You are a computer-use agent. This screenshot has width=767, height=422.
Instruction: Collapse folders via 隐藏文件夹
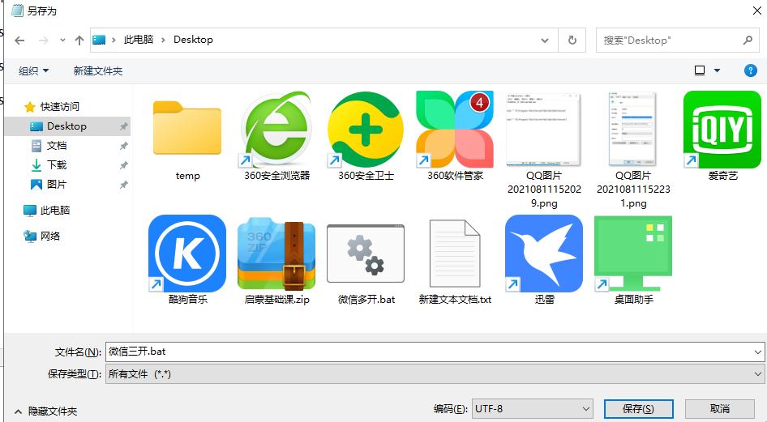tap(46, 411)
